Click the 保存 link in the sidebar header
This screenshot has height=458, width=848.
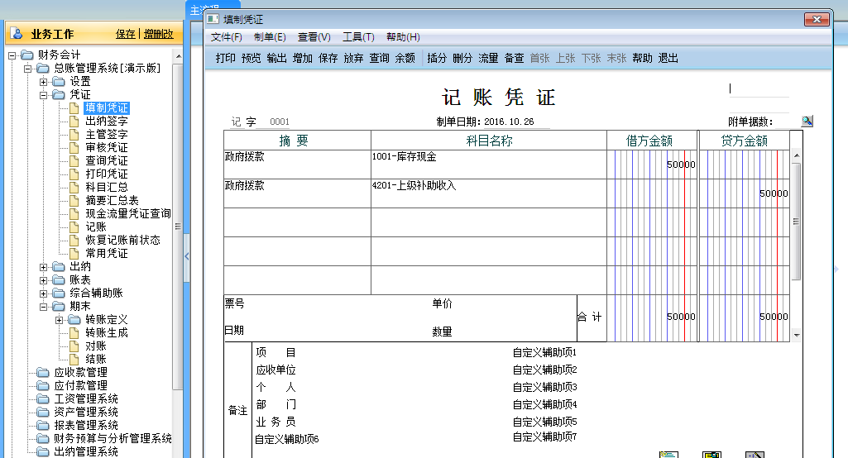click(x=125, y=34)
